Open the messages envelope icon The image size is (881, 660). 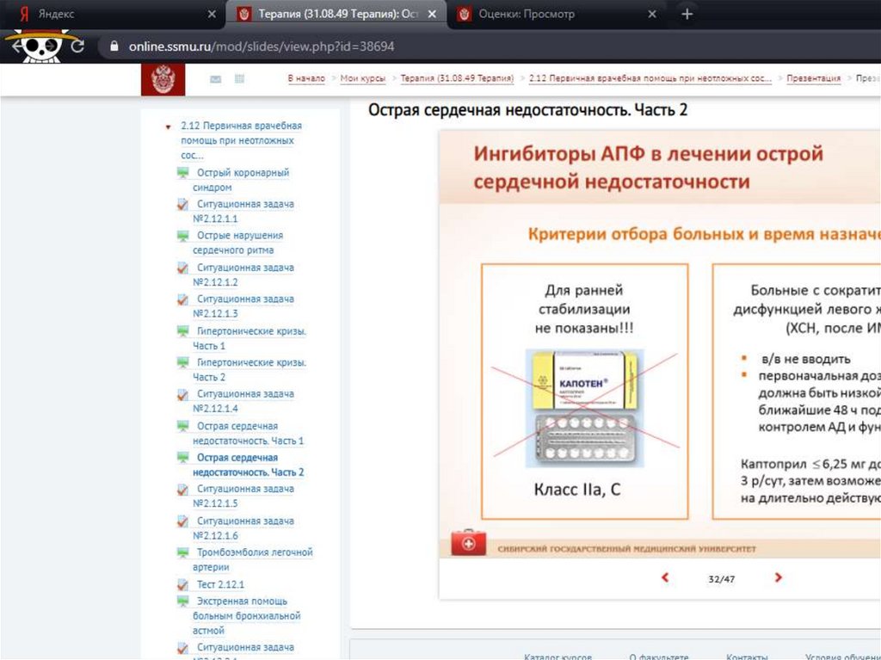click(216, 79)
